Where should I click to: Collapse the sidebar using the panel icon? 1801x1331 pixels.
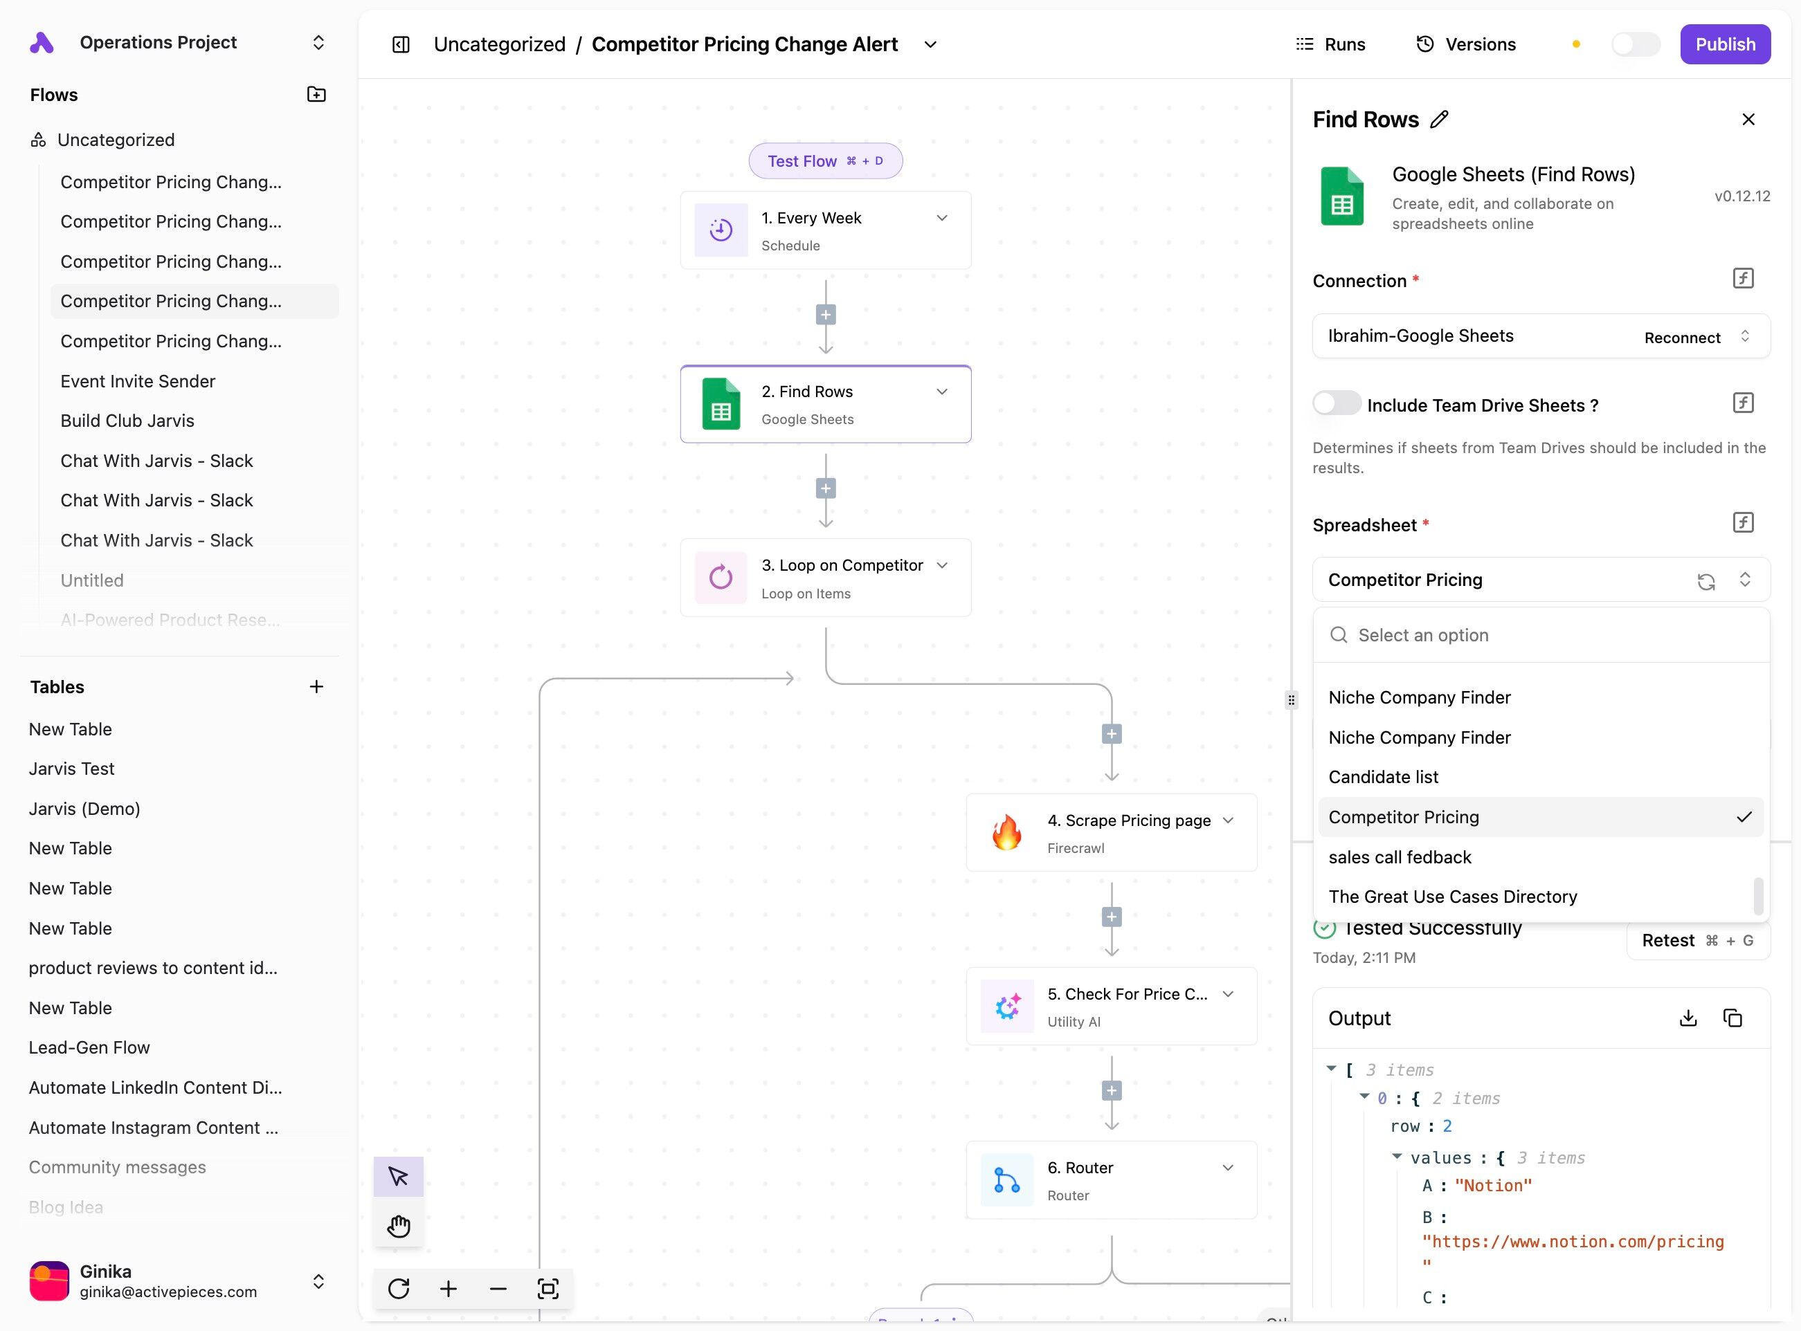(x=401, y=44)
